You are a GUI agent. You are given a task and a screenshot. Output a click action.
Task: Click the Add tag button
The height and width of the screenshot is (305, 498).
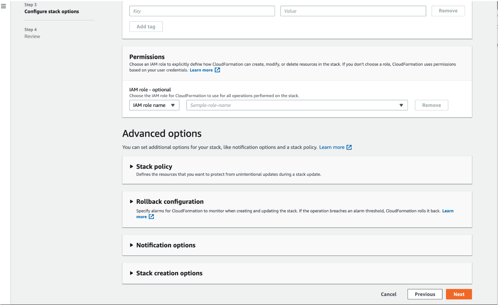pos(146,27)
